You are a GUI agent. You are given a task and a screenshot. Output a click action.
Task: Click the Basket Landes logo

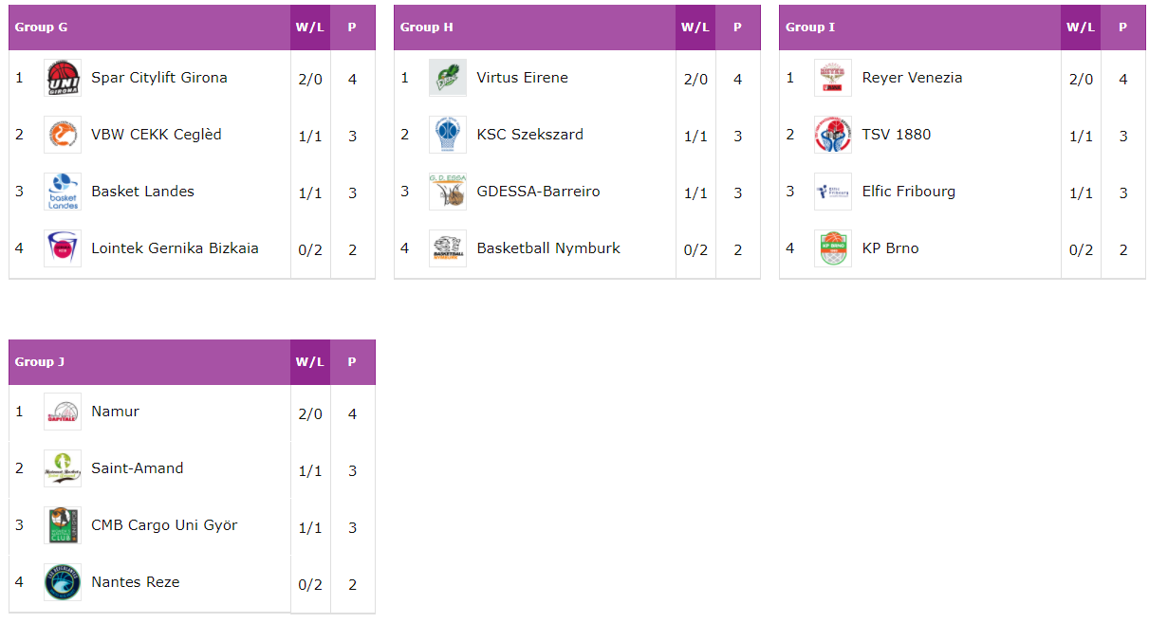coord(63,192)
